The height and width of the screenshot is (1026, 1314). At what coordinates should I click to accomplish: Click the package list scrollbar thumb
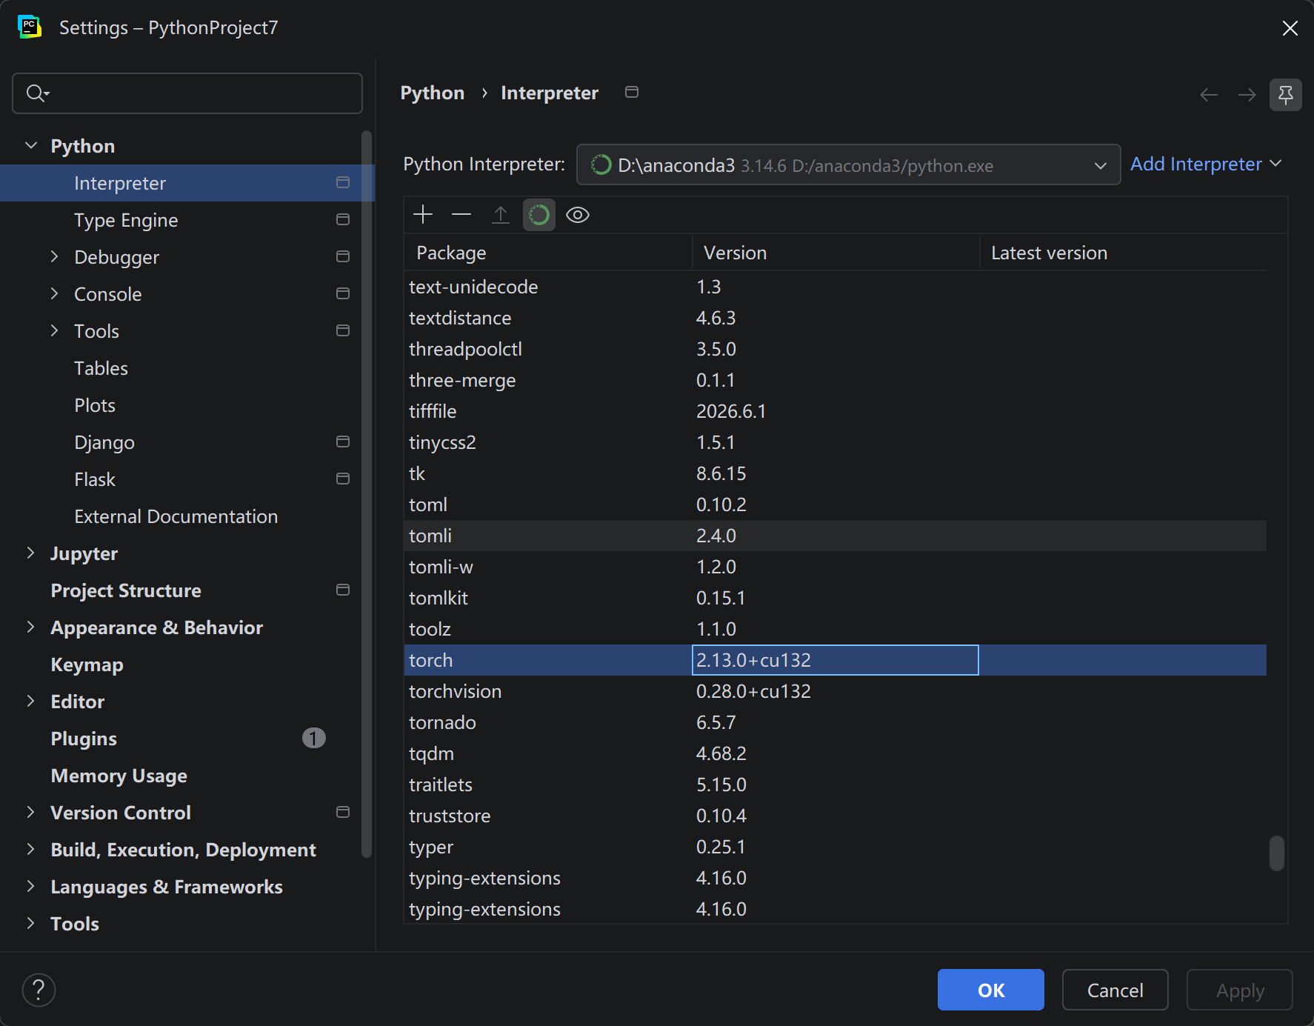click(1276, 853)
